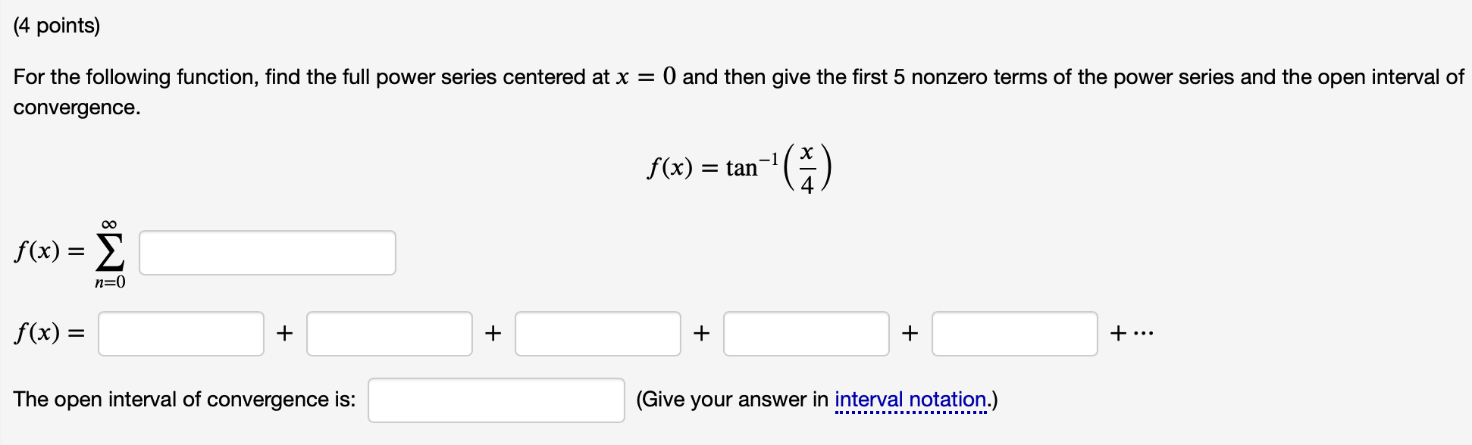Focus the last answer box before the ellipsis
Screen dimensions: 1472x445
1013,331
